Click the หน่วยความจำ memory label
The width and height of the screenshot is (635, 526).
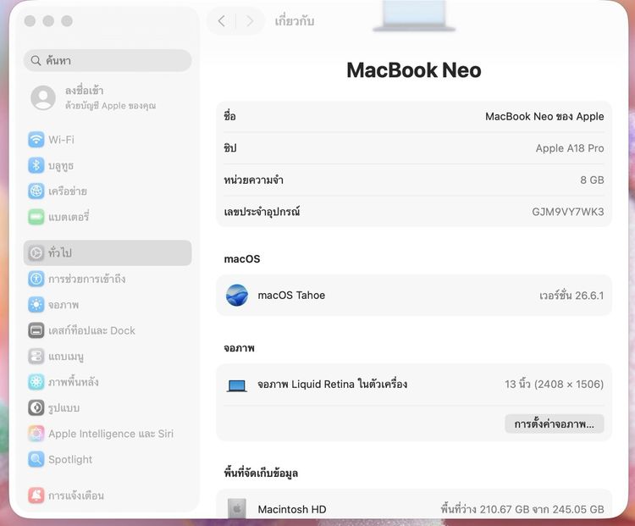pos(253,180)
